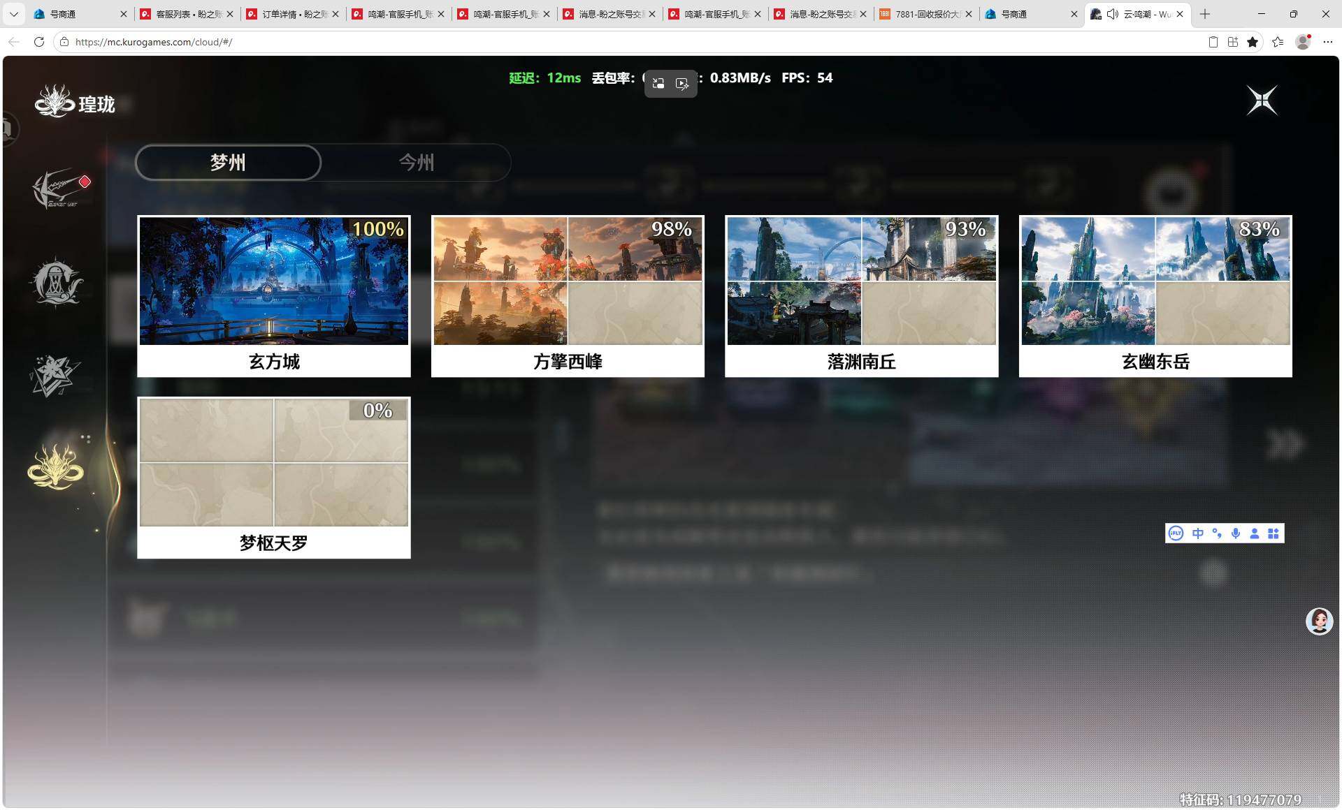Viewport: 1342px width, 810px height.
Task: Open the 玄方城 100% exploration card
Action: pos(274,296)
